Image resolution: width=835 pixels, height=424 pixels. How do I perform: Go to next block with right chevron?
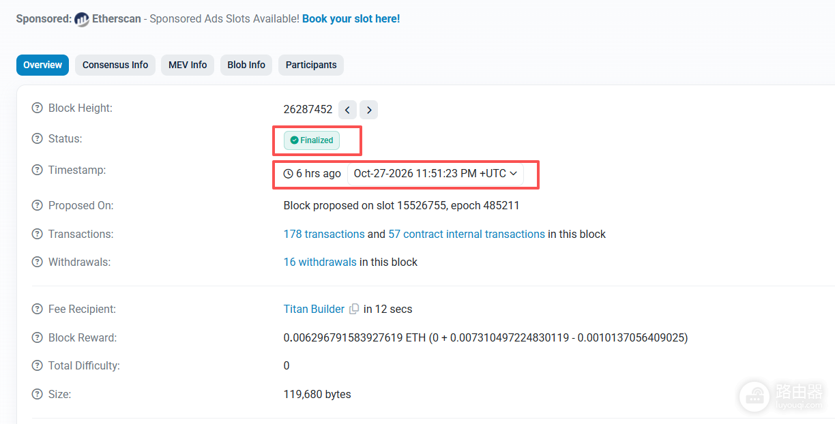click(x=369, y=110)
